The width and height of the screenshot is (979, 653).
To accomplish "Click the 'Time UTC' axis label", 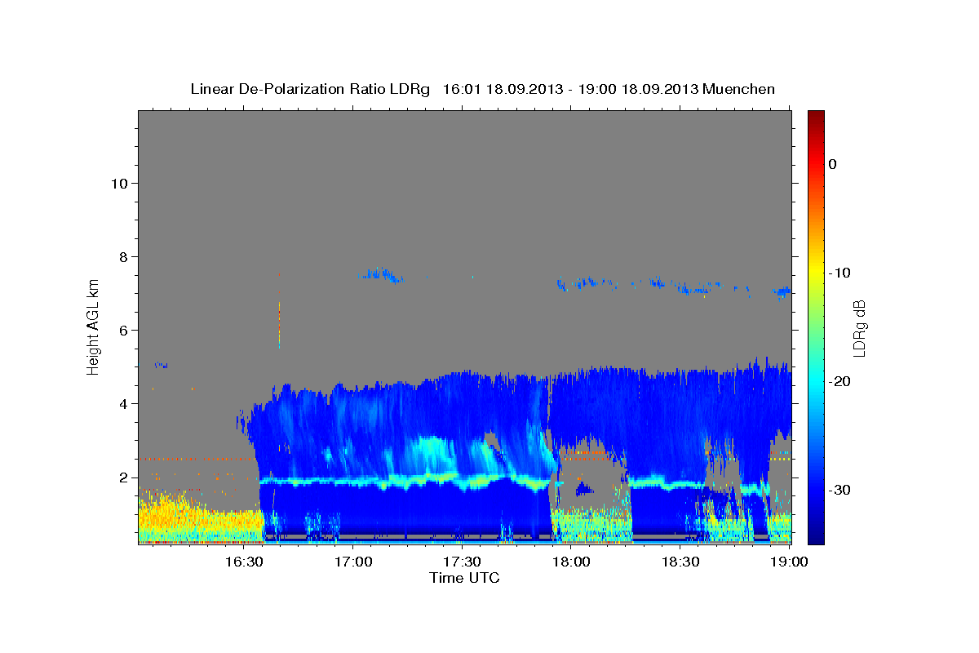I will coord(464,578).
